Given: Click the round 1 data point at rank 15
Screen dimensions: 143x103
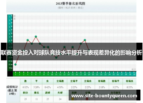Looking at the screenshot, I should point(15,65).
